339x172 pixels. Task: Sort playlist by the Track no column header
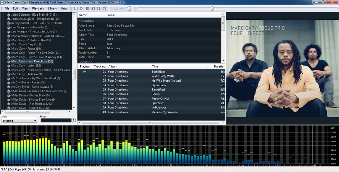[x=100, y=66]
